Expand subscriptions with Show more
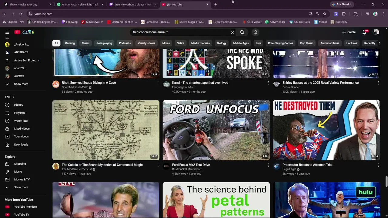 [21, 84]
